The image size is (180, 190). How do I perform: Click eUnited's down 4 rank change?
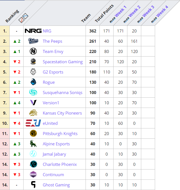[17, 123]
